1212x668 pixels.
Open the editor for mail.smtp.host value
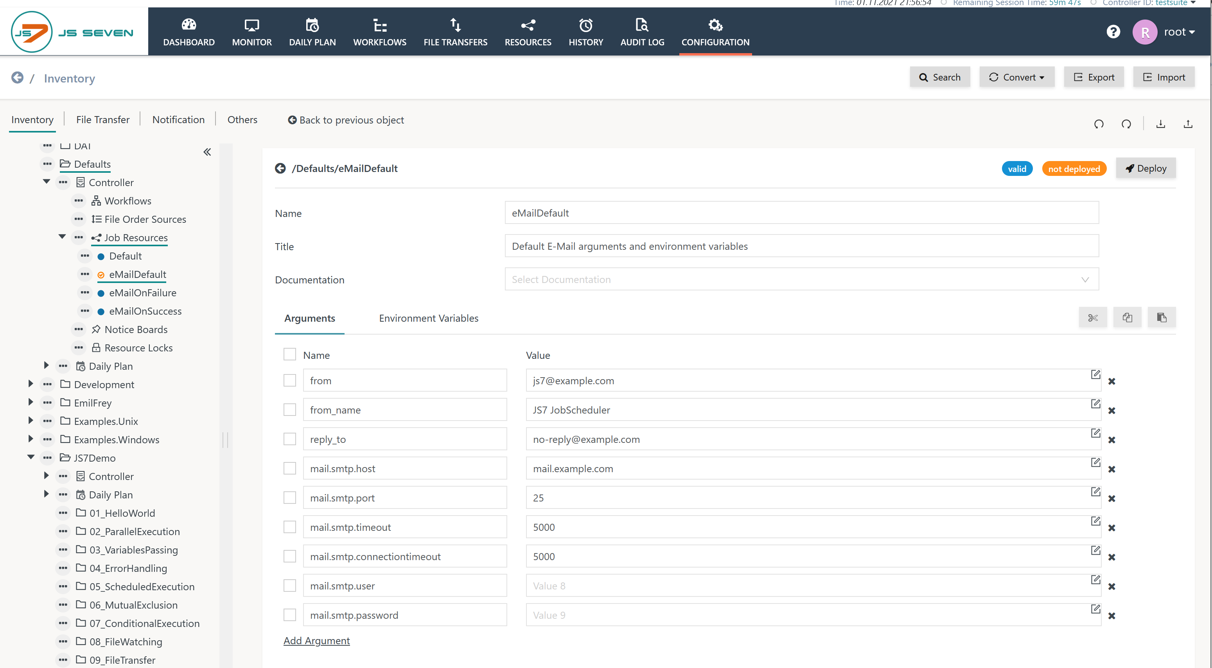pos(1095,462)
